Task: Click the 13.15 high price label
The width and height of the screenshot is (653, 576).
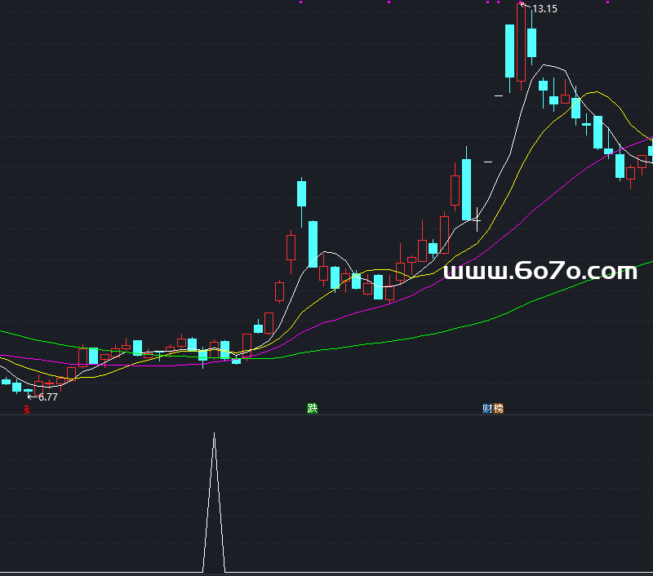Action: 544,9
